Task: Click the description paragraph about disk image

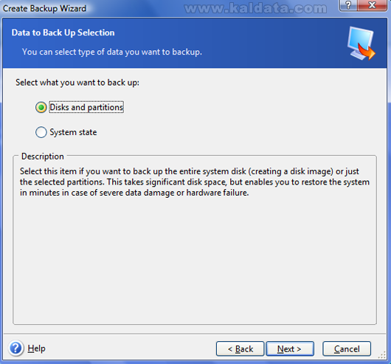Action: [x=195, y=182]
